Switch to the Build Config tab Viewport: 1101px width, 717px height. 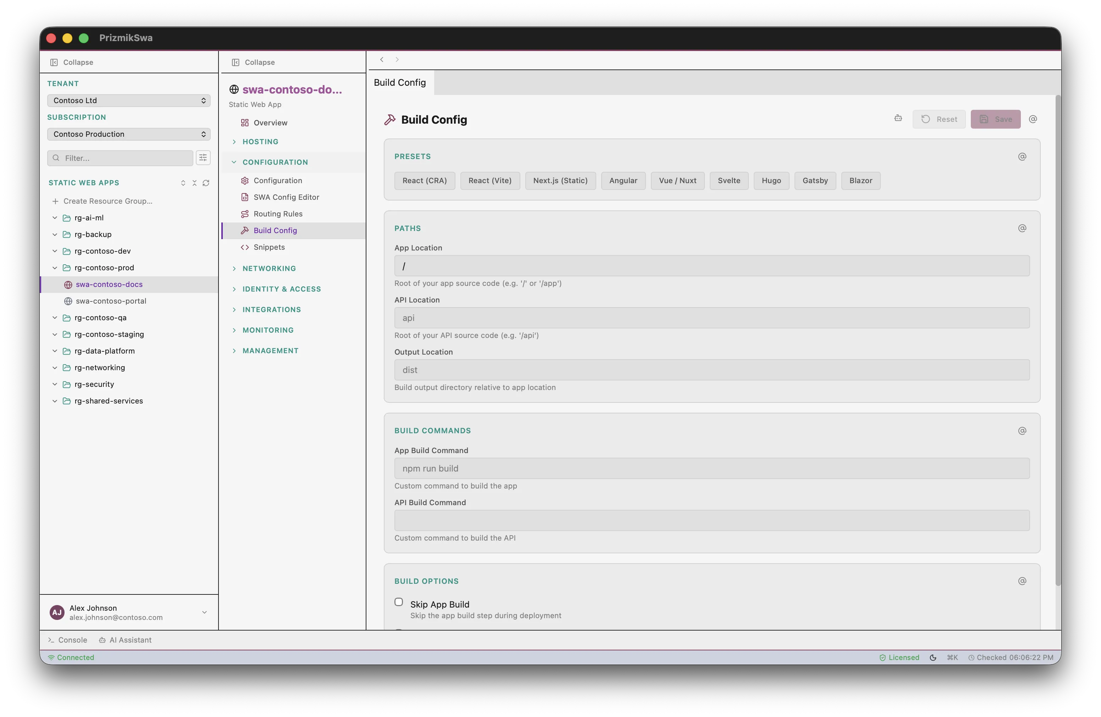click(x=400, y=83)
